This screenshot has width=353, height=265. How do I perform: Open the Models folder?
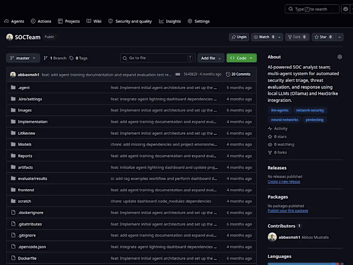[25, 144]
